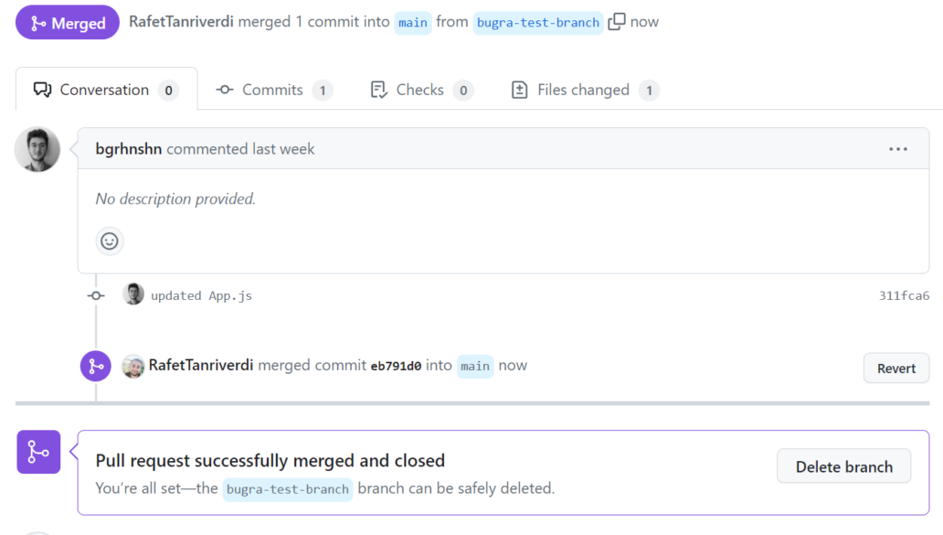Copy the bugra-test-branch name icon
The image size is (943, 535).
click(617, 22)
